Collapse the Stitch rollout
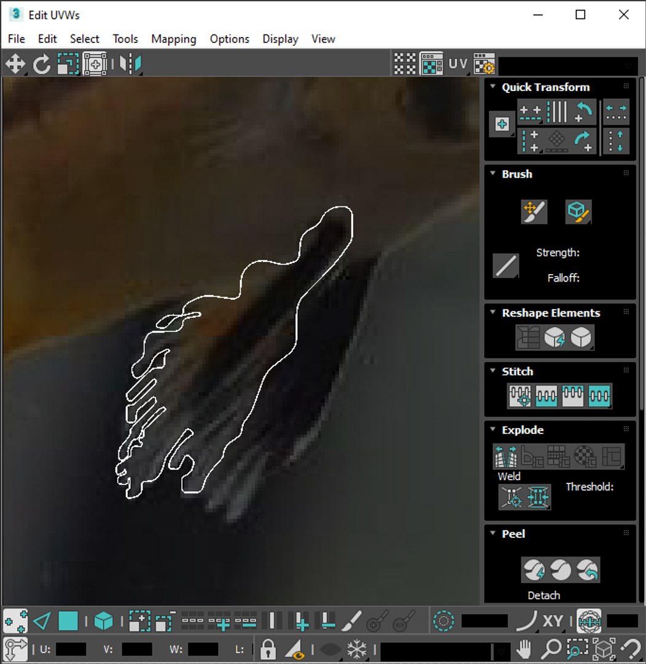 pyautogui.click(x=492, y=371)
